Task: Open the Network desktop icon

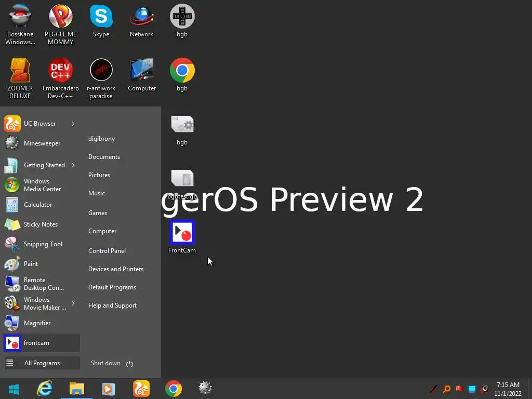Action: tap(141, 21)
